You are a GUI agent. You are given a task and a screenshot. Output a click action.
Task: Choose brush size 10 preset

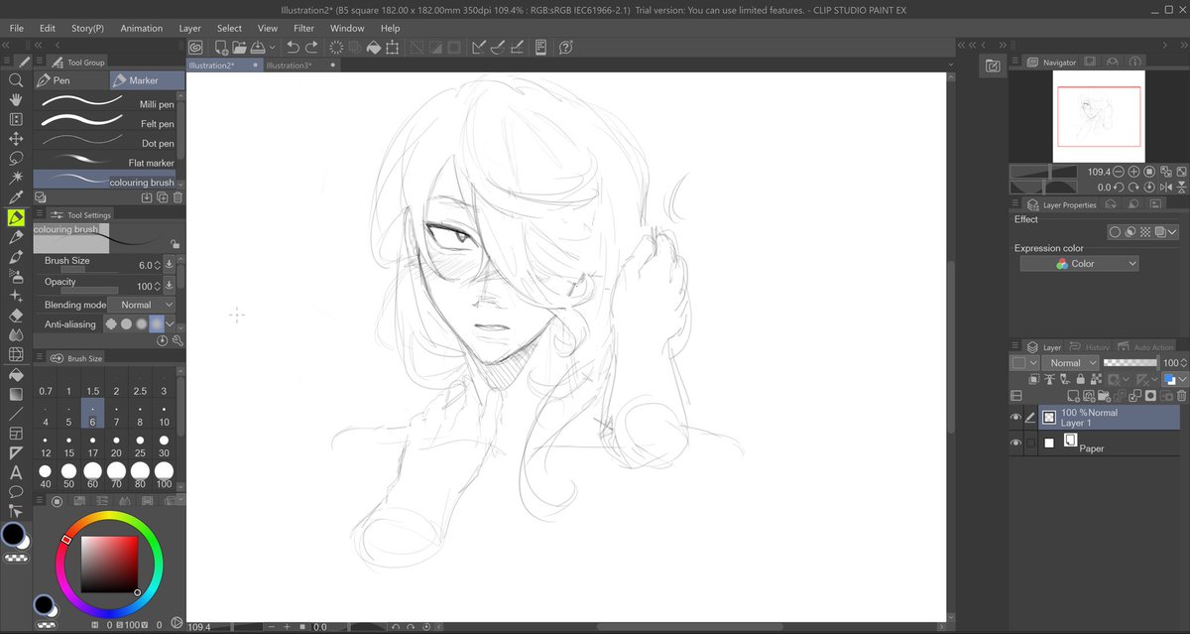click(x=164, y=416)
